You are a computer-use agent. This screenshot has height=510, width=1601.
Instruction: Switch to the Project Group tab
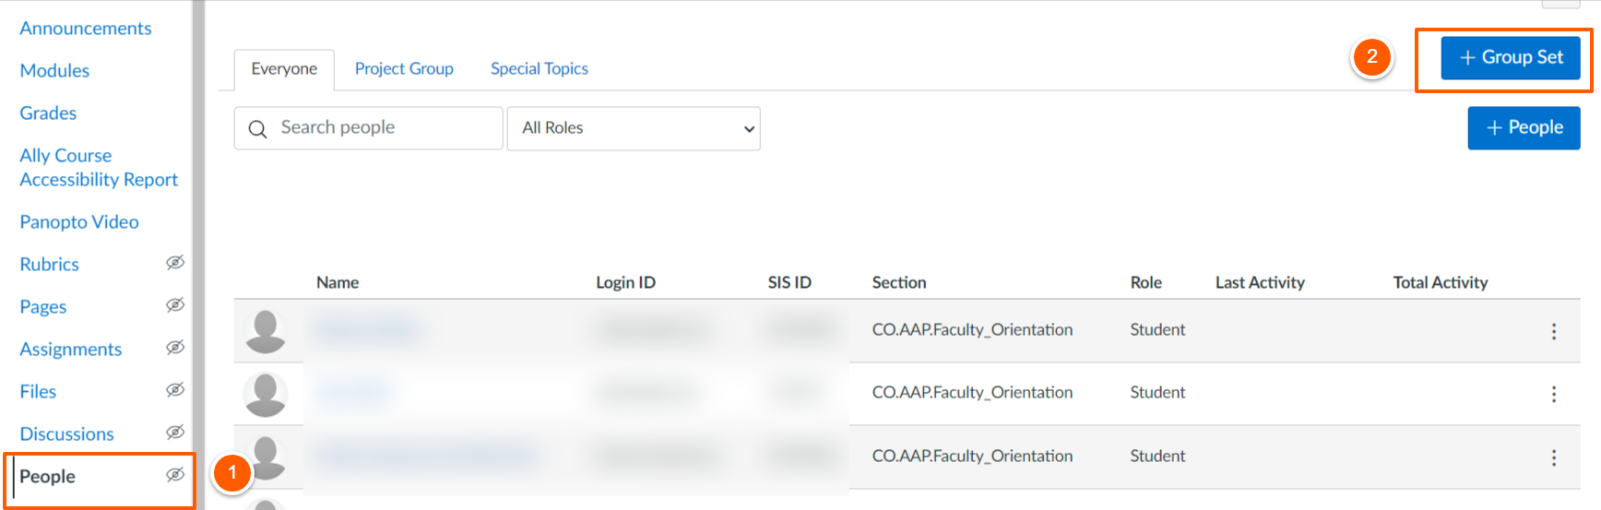click(x=404, y=69)
